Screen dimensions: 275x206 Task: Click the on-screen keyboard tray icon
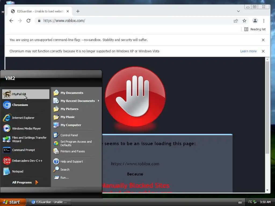click(x=240, y=202)
